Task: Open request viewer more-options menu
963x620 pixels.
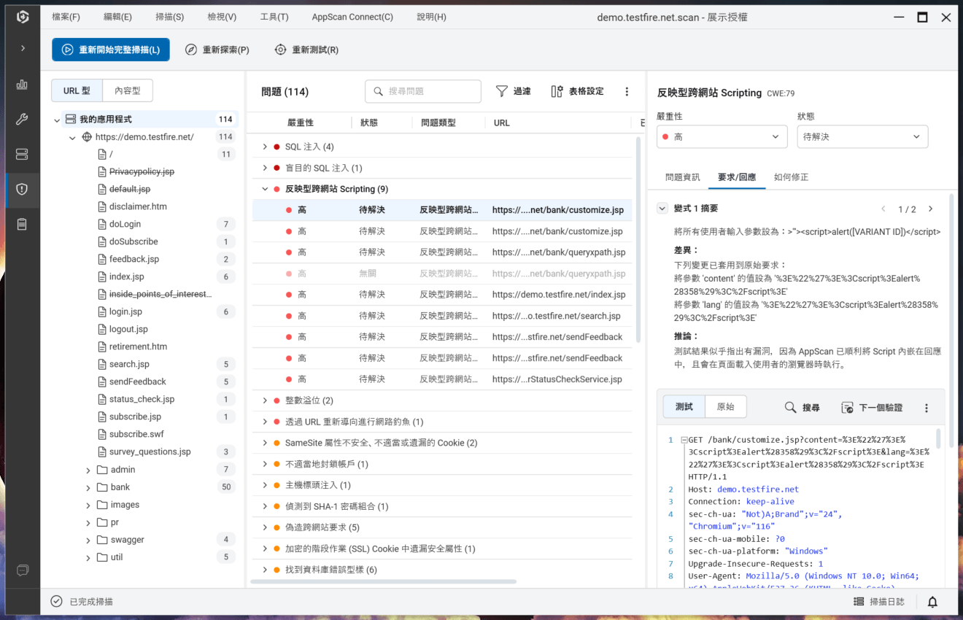Action: tap(927, 408)
